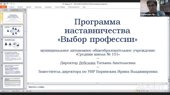Switch to Slide Sorter view
The width and height of the screenshot is (170, 95).
(139, 91)
